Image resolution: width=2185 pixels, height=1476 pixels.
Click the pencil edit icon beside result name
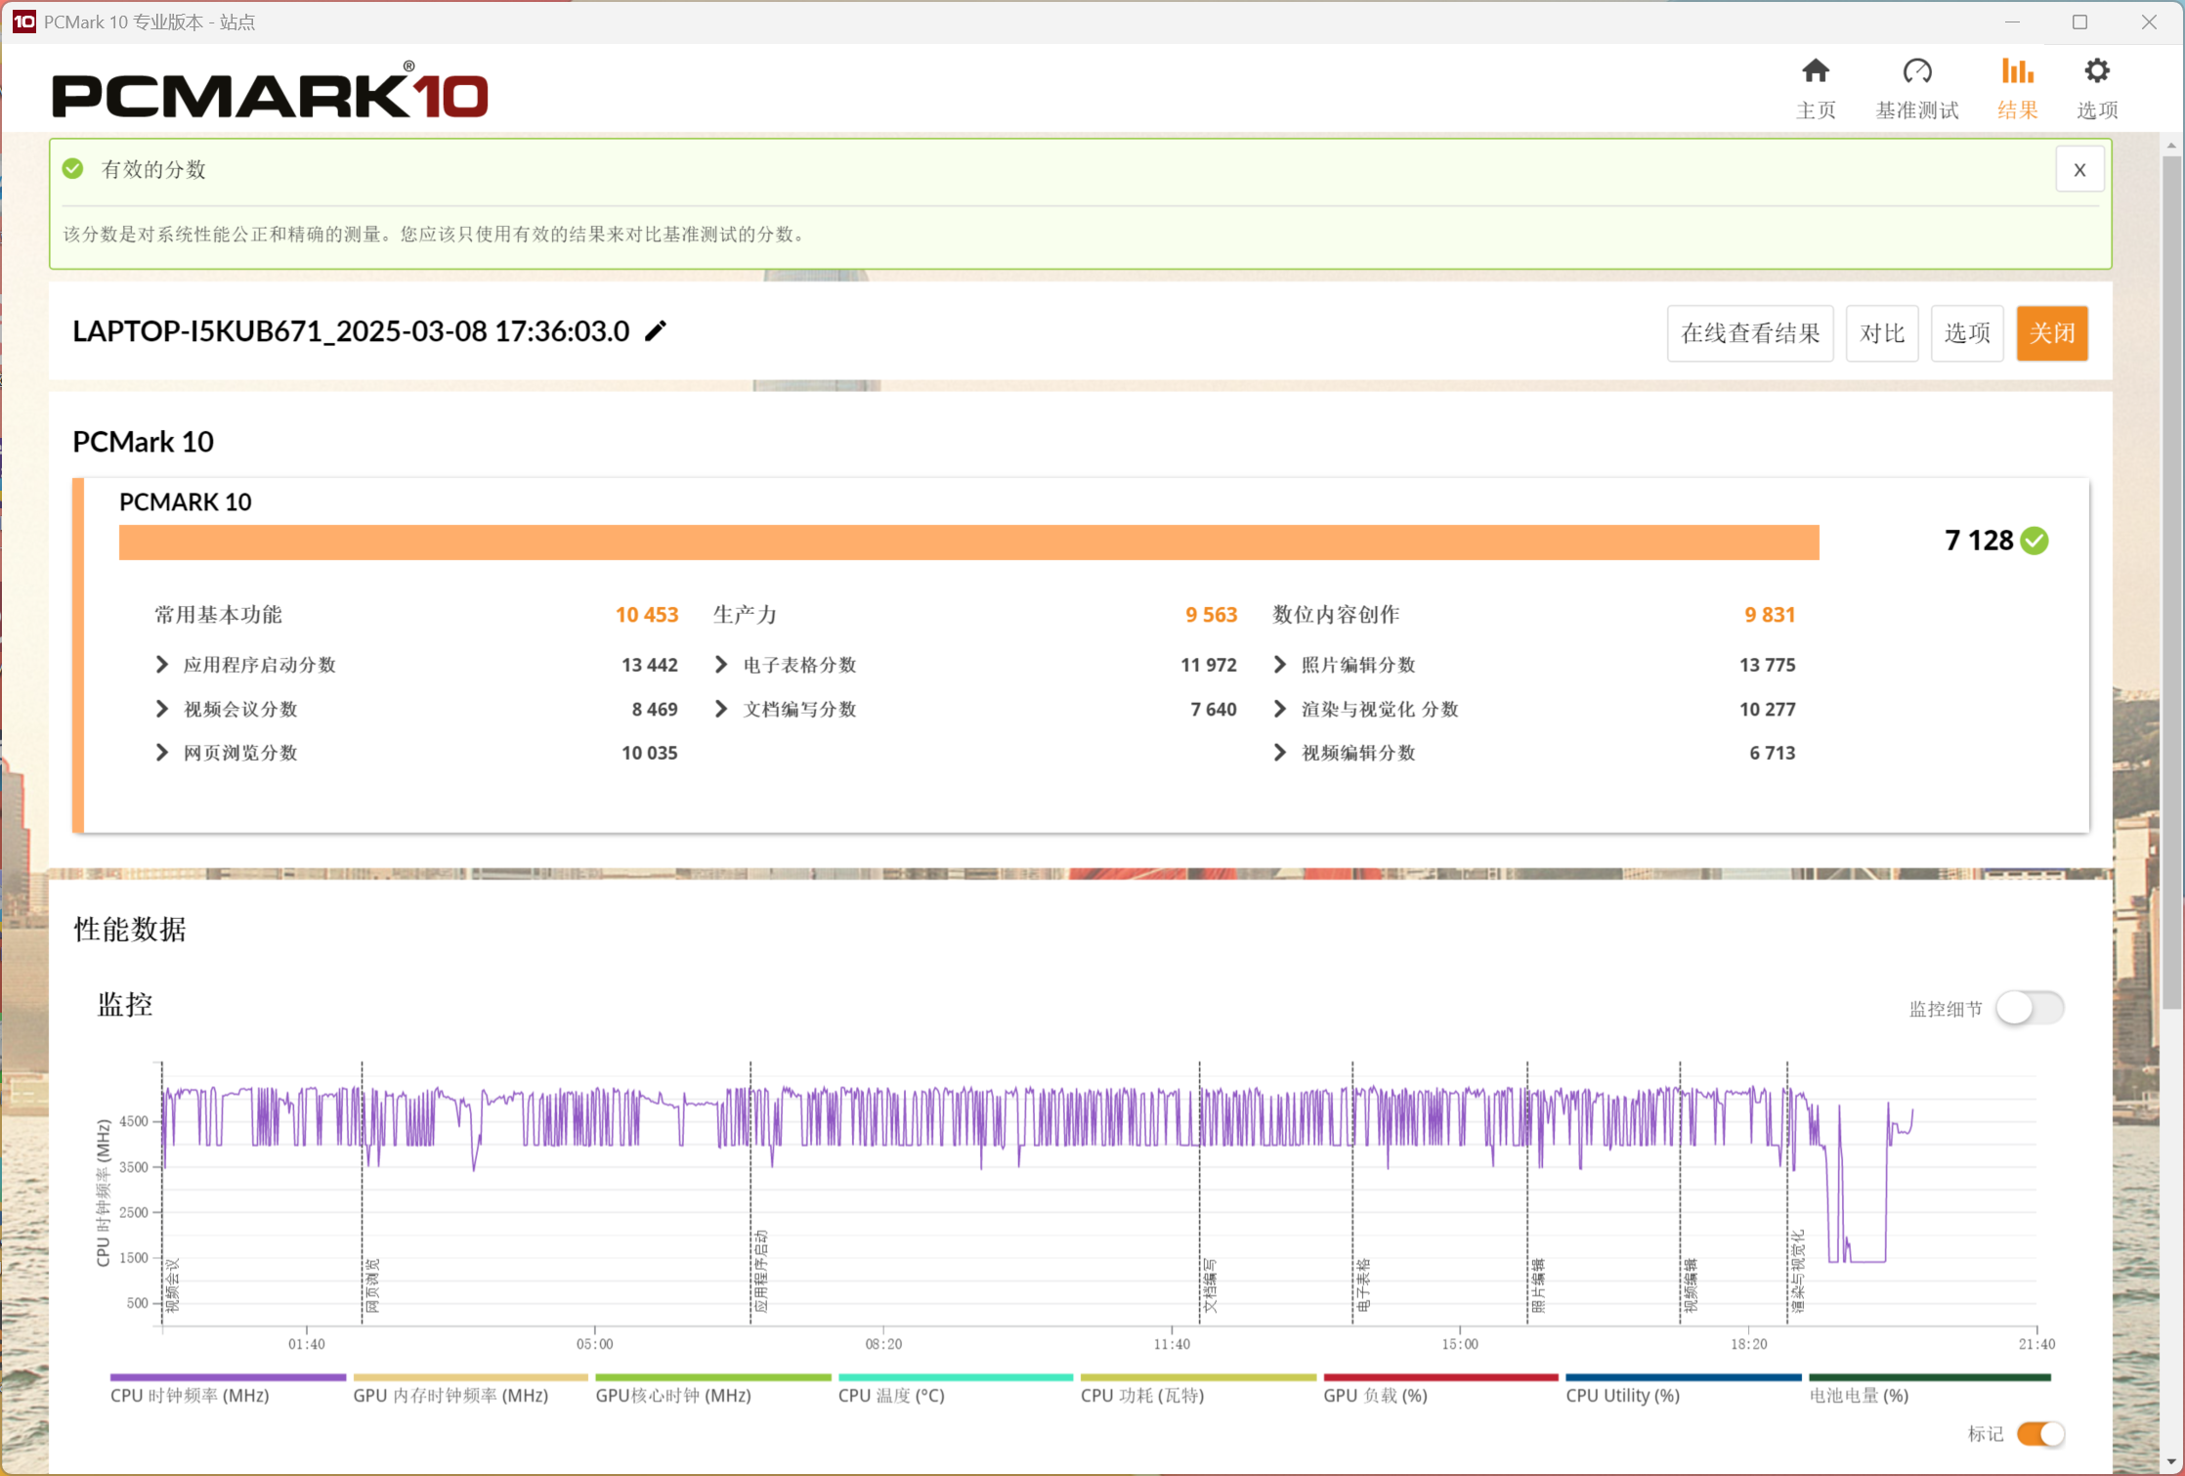click(656, 331)
